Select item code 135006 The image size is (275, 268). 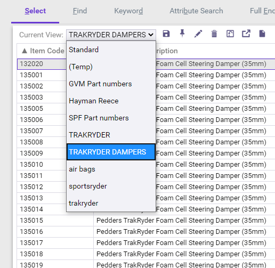tap(31, 120)
